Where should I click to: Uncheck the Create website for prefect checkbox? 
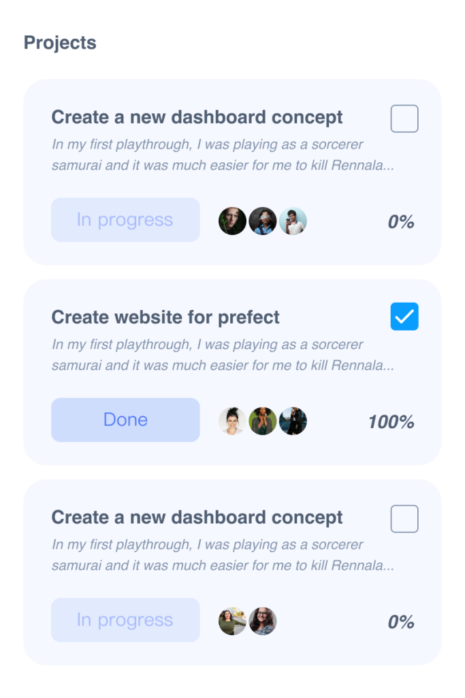[404, 316]
